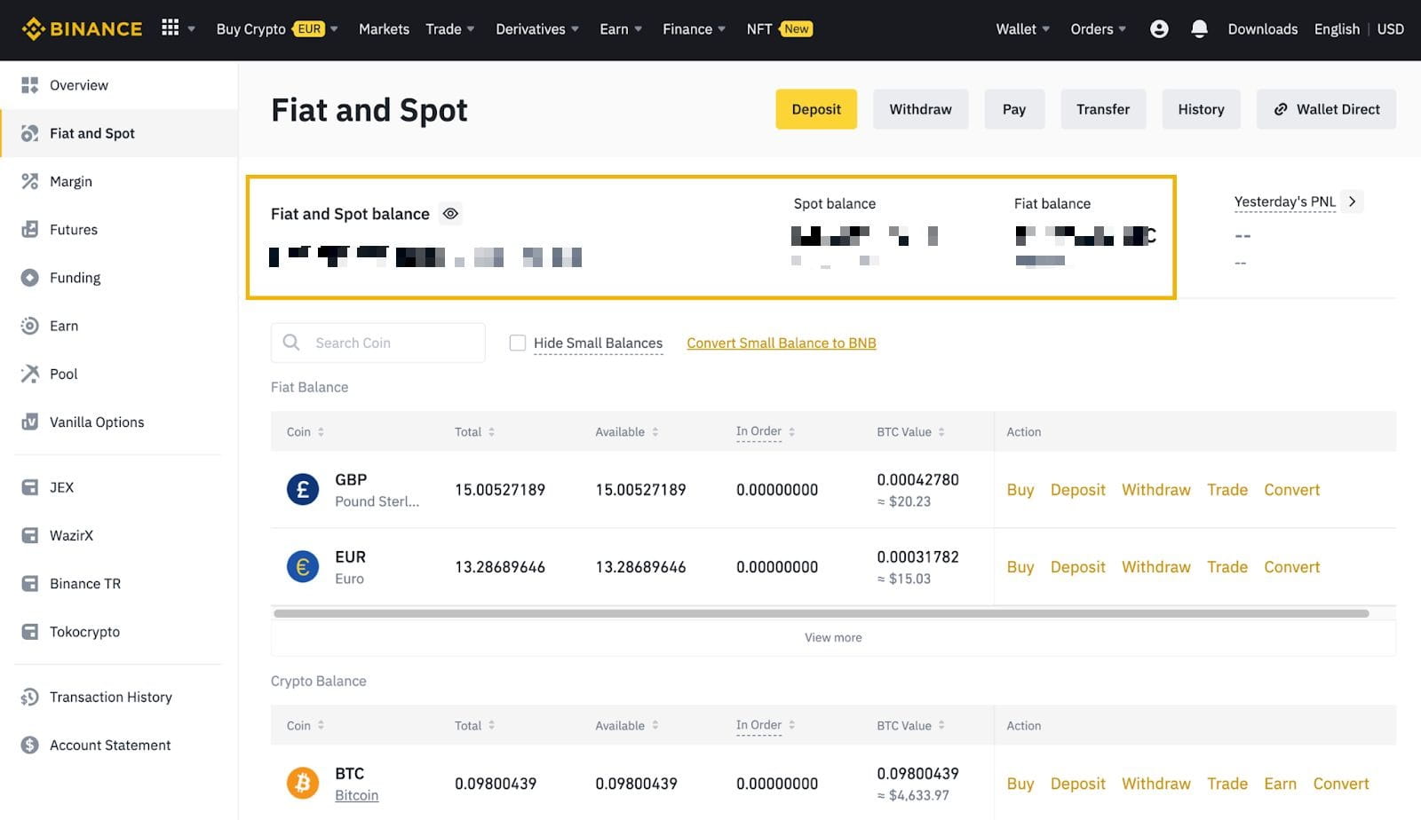Screen dimensions: 1421x820
Task: Click the GBP pound coin icon
Action: click(x=302, y=490)
